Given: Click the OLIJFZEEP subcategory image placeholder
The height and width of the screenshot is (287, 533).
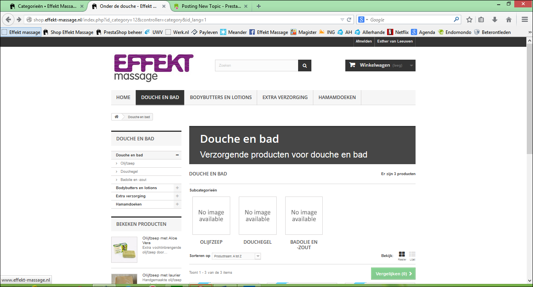Looking at the screenshot, I should (x=211, y=216).
